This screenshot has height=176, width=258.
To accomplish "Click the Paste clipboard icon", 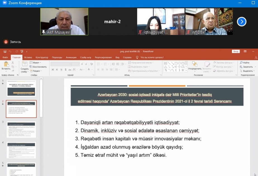I will [6, 64].
